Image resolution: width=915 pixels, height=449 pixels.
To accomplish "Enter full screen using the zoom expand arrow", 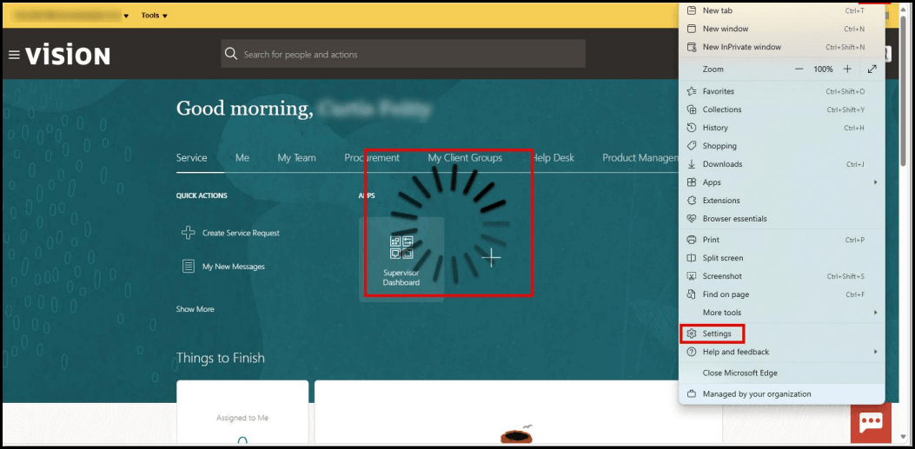I will click(872, 69).
